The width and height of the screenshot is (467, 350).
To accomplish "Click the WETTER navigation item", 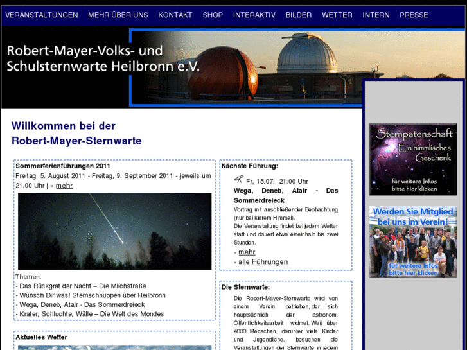I will (337, 15).
